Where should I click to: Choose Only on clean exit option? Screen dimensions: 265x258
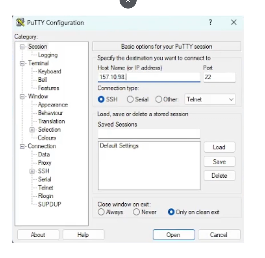click(171, 212)
